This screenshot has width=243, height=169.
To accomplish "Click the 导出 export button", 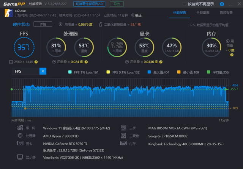I will 117,4.
